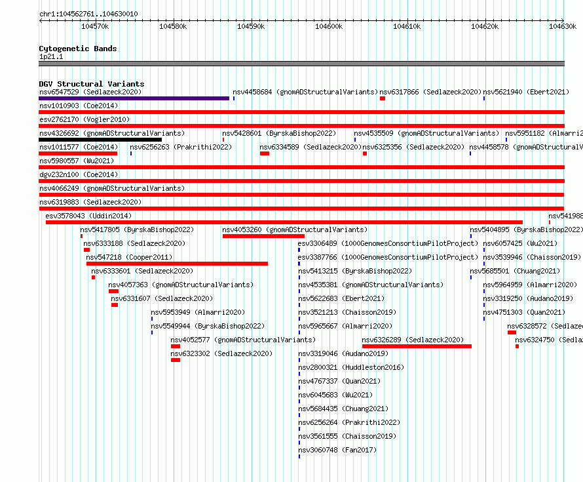Image resolution: width=583 pixels, height=482 pixels.
Task: Click nsv5953949 (Almarri2020) label
Action: pyautogui.click(x=198, y=312)
